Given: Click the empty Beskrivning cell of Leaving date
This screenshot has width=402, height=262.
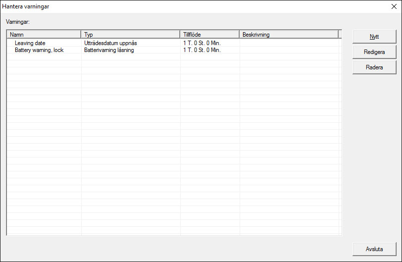Looking at the screenshot, I should pyautogui.click(x=289, y=43).
